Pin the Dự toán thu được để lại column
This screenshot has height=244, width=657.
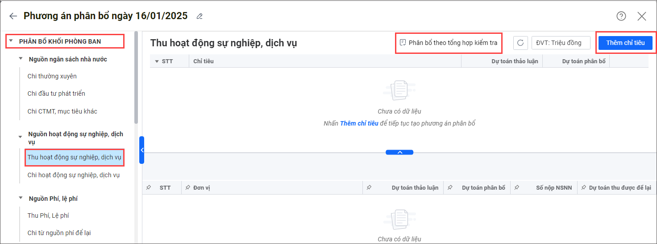point(583,188)
